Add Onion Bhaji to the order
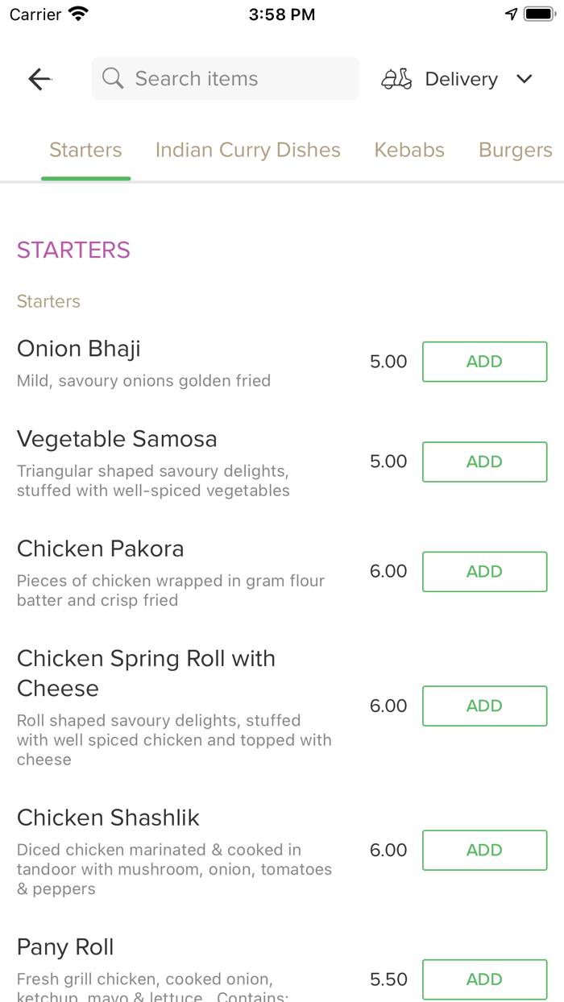The image size is (564, 1002). (x=484, y=361)
